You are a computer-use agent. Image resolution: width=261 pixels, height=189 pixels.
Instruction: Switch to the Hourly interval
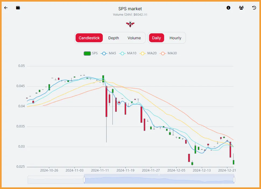175,38
